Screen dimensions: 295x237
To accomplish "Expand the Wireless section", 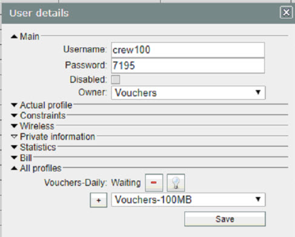I will click(14, 126).
